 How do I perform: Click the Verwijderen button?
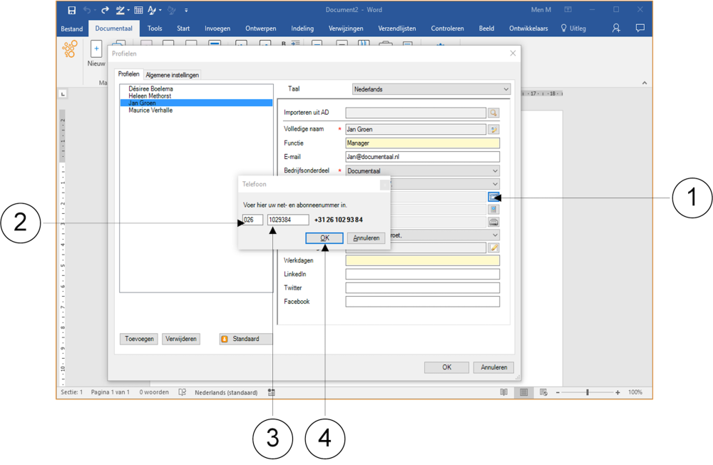tap(181, 339)
